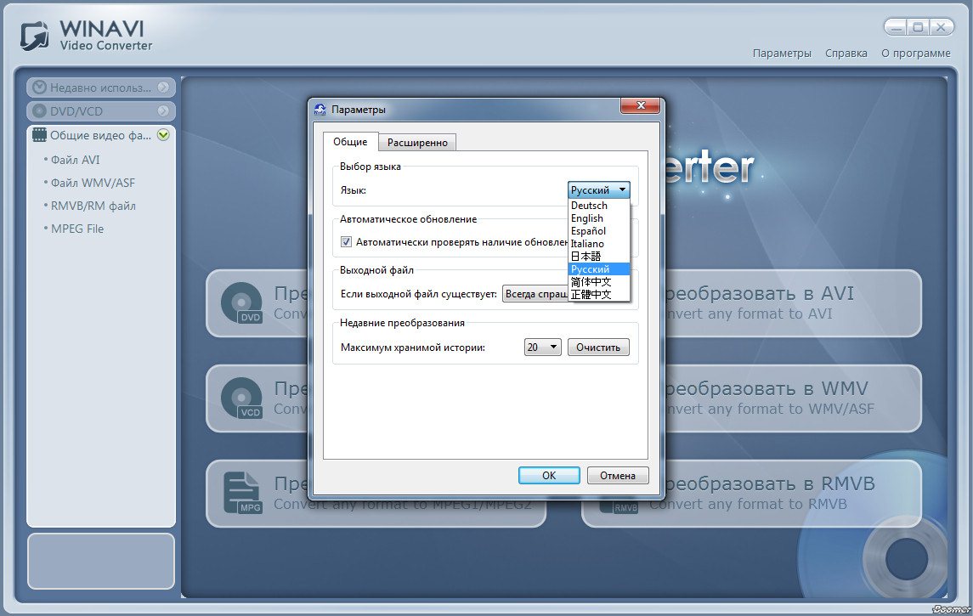This screenshot has width=973, height=616.
Task: Open the Язык language combo box
Action: 599,189
